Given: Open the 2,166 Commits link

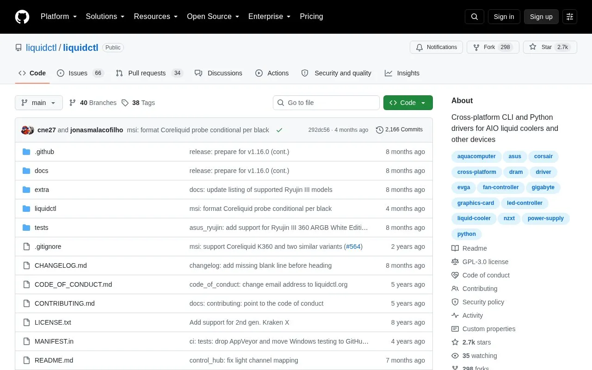Looking at the screenshot, I should coord(399,130).
